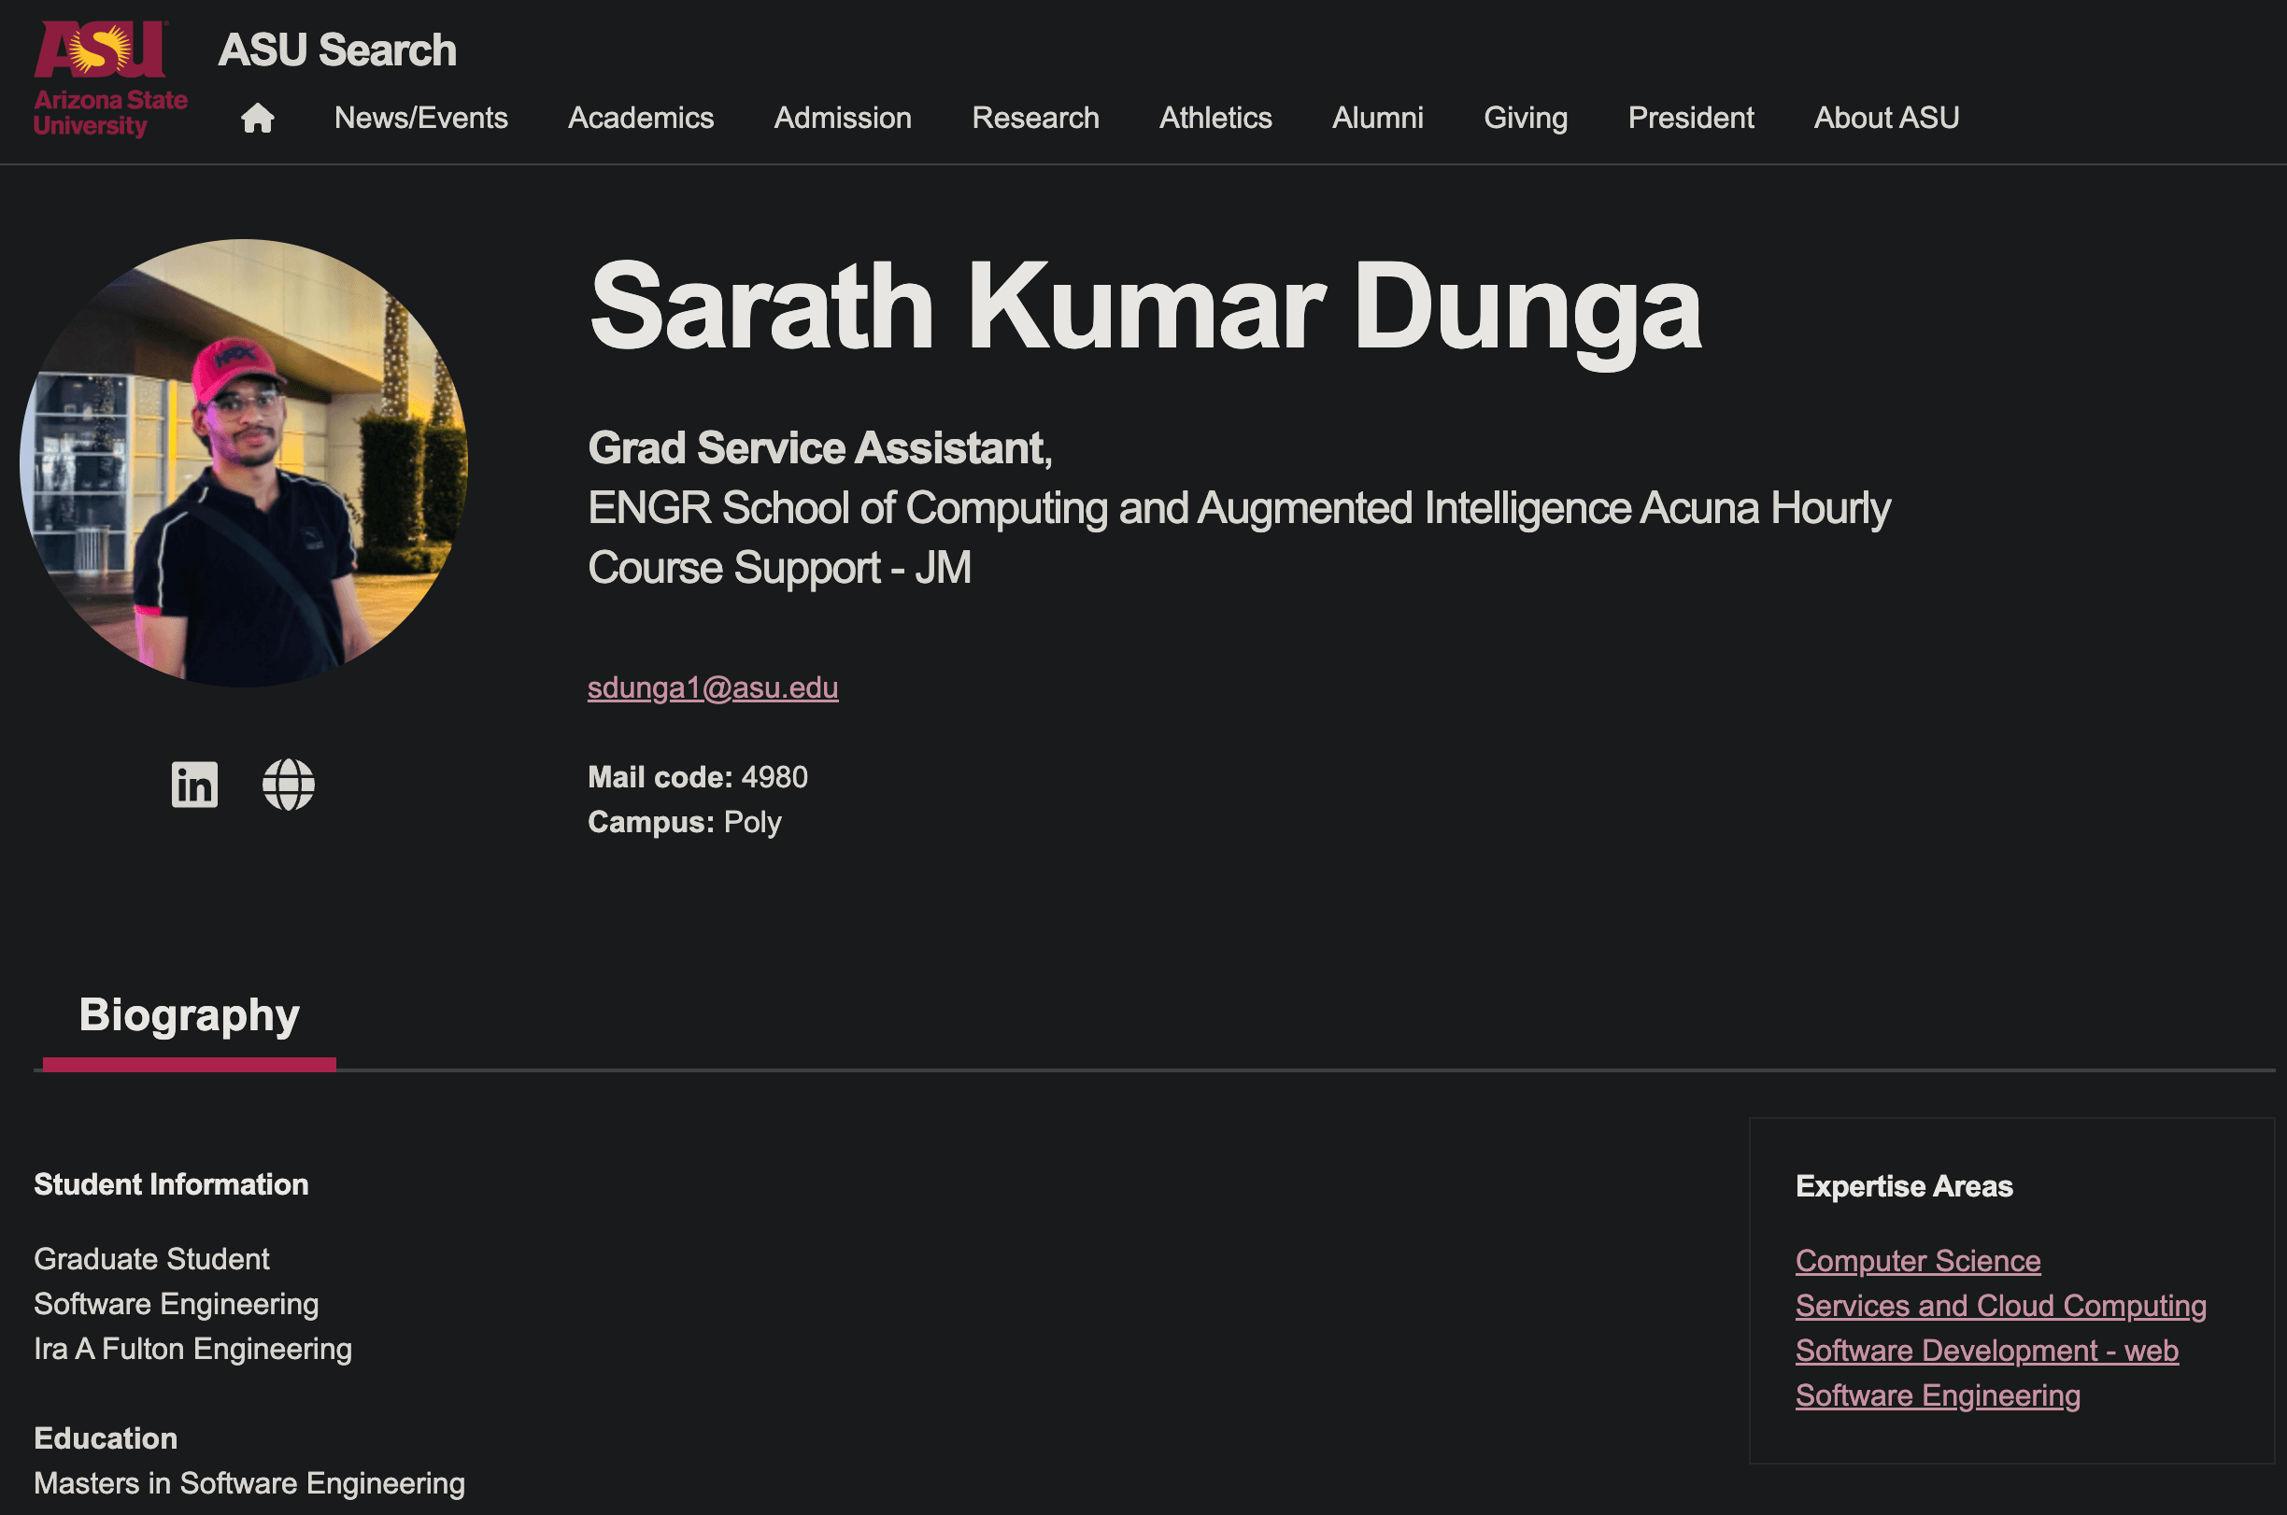Image resolution: width=2287 pixels, height=1515 pixels.
Task: Open Services and Cloud Computing link
Action: [x=2000, y=1306]
